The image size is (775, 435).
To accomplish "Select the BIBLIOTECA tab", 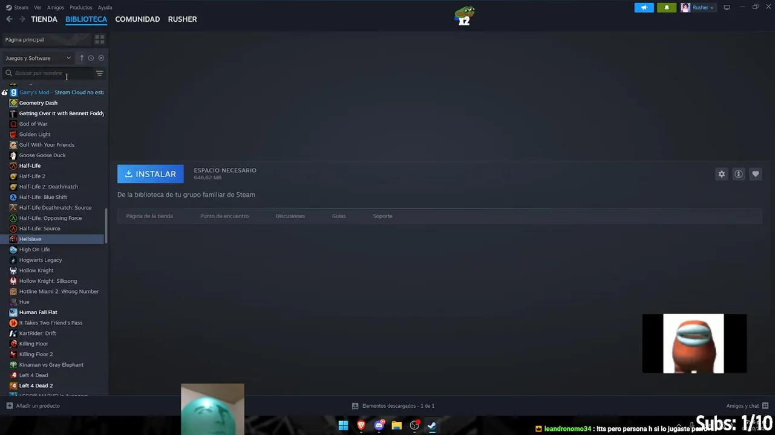I will coord(86,19).
